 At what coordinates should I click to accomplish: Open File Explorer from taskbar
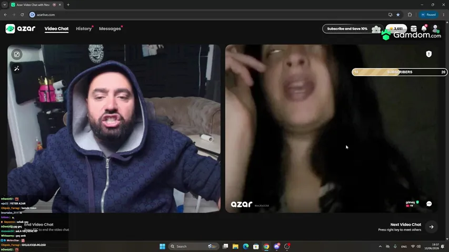pos(235,246)
